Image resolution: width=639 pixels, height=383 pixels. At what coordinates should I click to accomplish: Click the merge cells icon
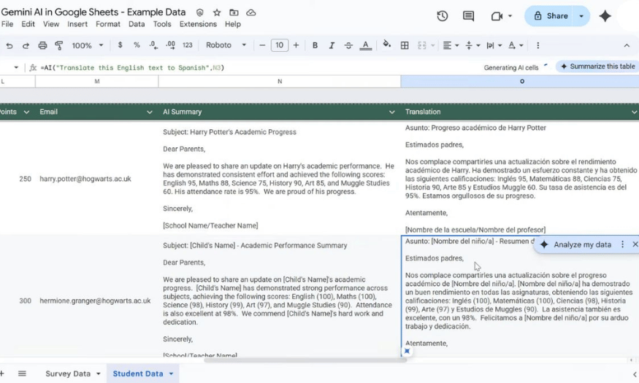[422, 45]
